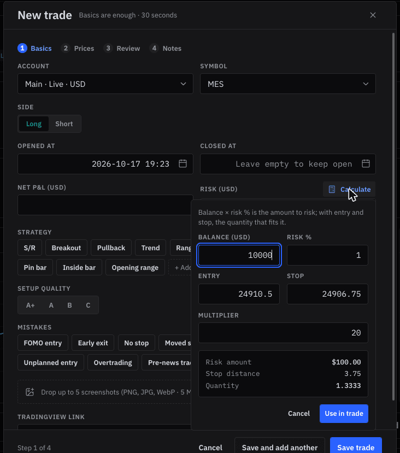Open the Opened At calendar picker icon

[183, 163]
